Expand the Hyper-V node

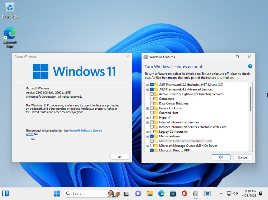point(147,118)
